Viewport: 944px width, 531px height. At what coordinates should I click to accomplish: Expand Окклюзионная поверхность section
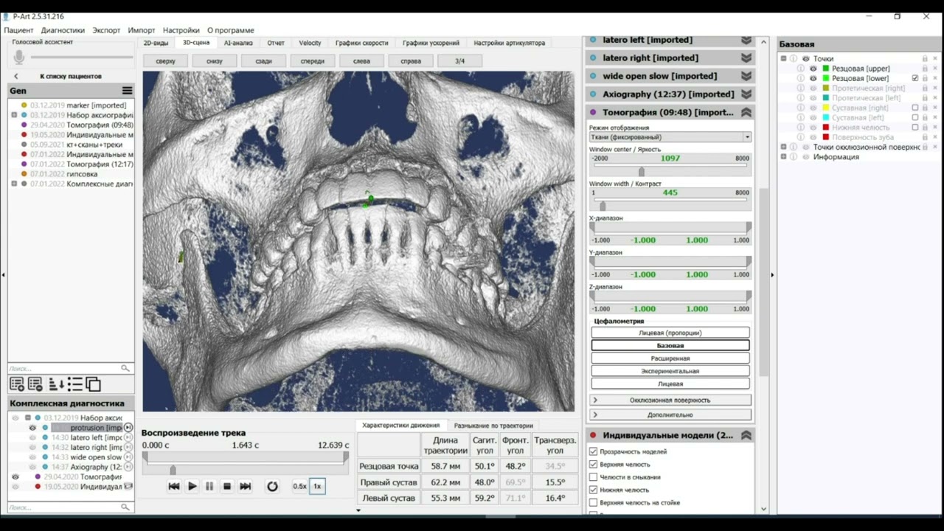coord(670,400)
